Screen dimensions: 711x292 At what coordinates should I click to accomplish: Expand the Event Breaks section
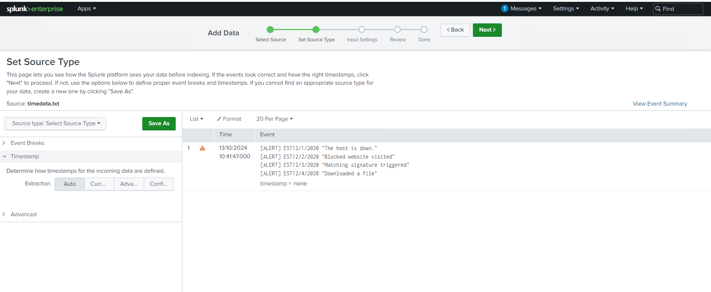27,143
